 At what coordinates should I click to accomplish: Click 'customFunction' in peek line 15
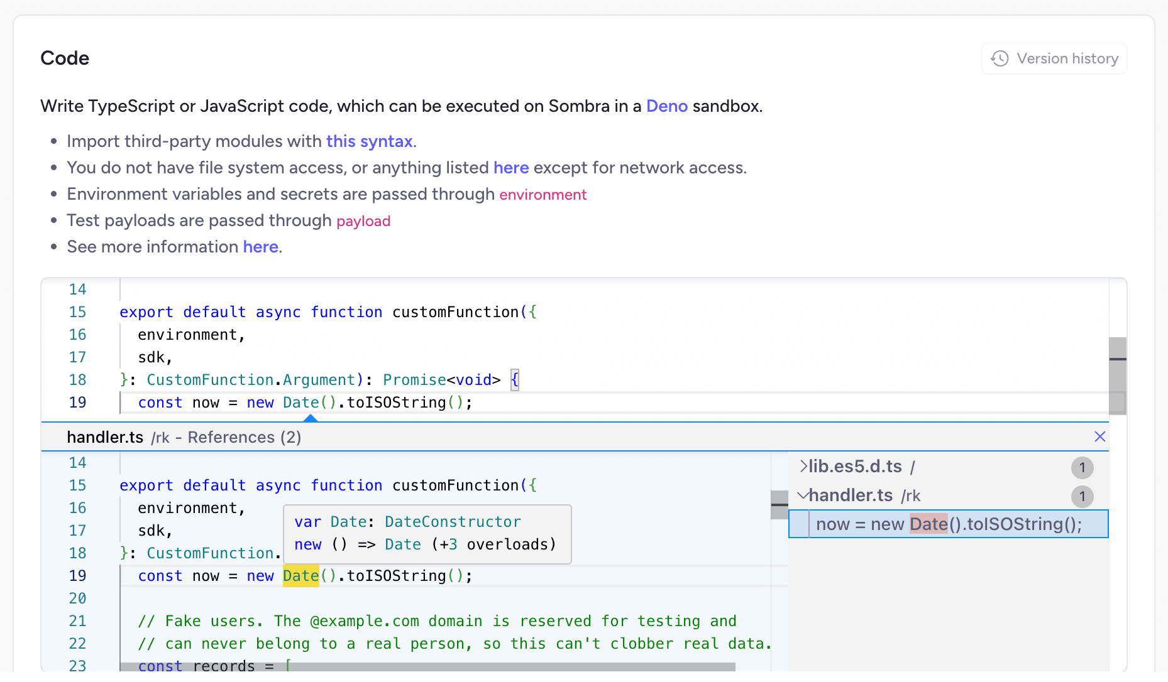pyautogui.click(x=455, y=485)
